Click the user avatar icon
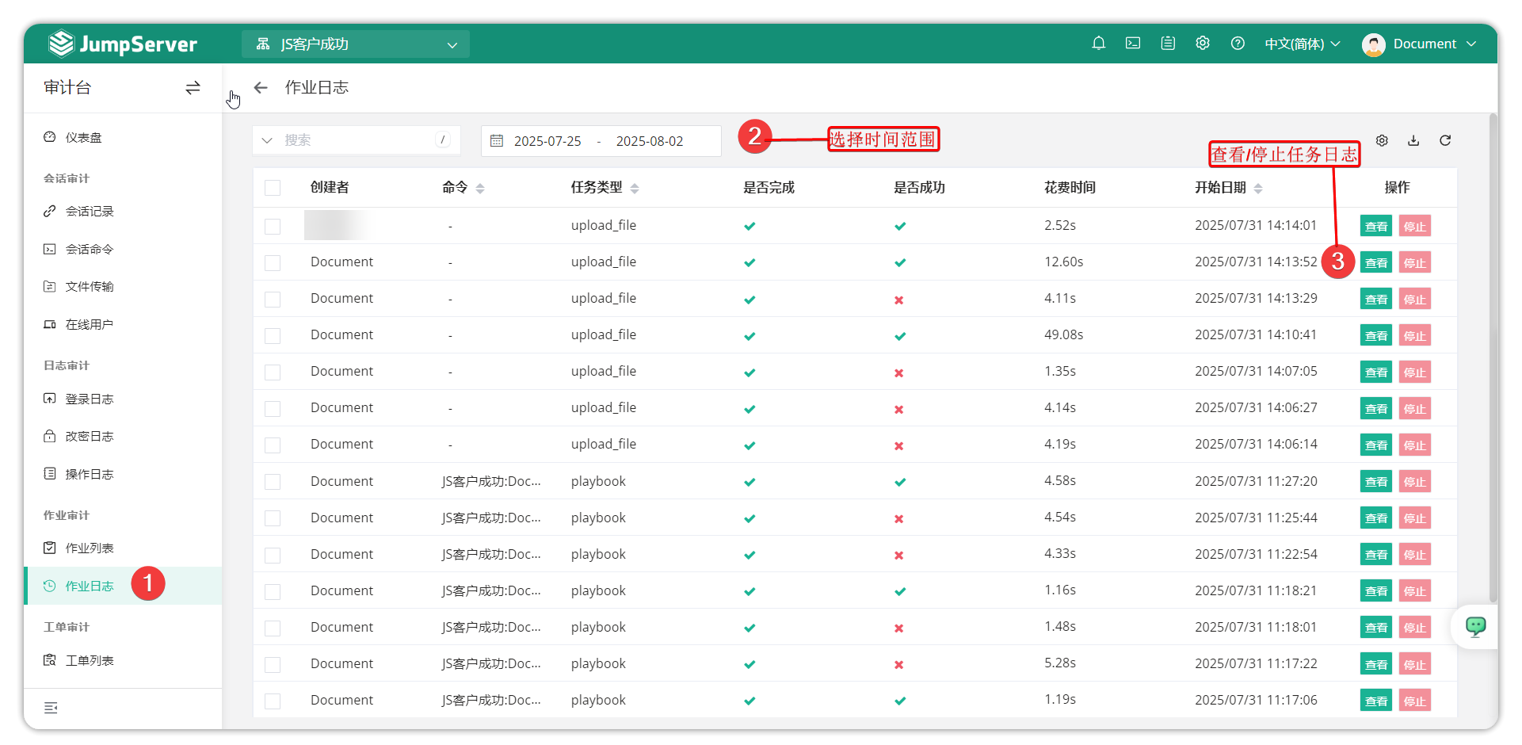The height and width of the screenshot is (745, 1522). pyautogui.click(x=1373, y=44)
